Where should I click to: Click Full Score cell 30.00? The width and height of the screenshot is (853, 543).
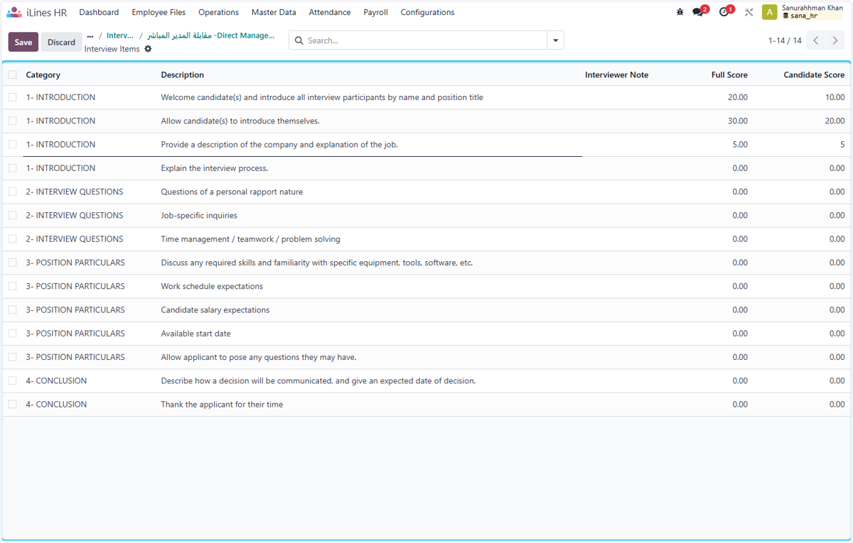pos(737,121)
